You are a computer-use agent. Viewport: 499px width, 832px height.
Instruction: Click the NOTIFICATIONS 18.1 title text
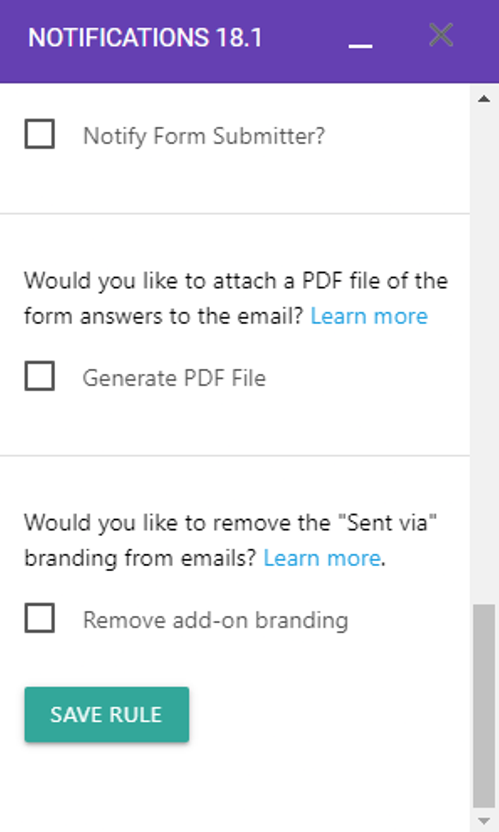tap(145, 37)
